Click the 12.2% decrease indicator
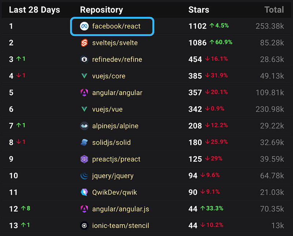 [x=216, y=125]
